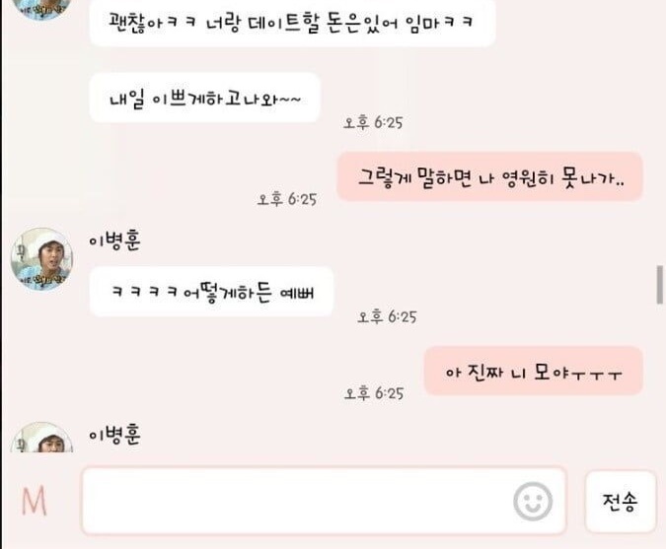666x549 pixels.
Task: Click timestamp under 내일 이쁘게하고나와 message
Action: (x=373, y=122)
